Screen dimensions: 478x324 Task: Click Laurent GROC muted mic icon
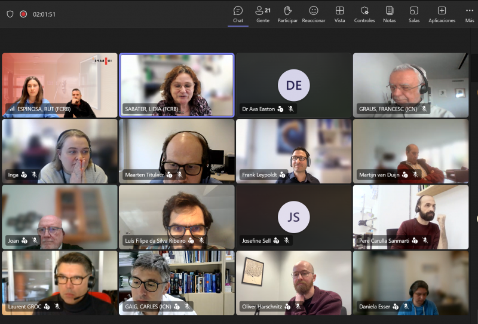pyautogui.click(x=57, y=306)
